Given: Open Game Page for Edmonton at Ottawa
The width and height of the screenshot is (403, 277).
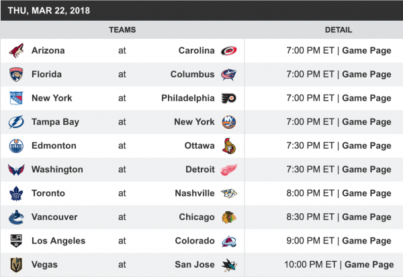Looking at the screenshot, I should coord(367,146).
